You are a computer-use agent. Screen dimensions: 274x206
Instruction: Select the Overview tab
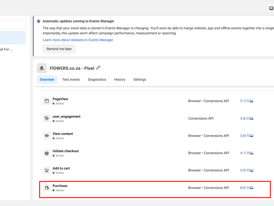(47, 79)
